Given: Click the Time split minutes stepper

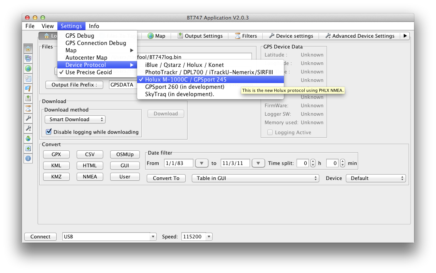Looking at the screenshot, I should click(342, 163).
